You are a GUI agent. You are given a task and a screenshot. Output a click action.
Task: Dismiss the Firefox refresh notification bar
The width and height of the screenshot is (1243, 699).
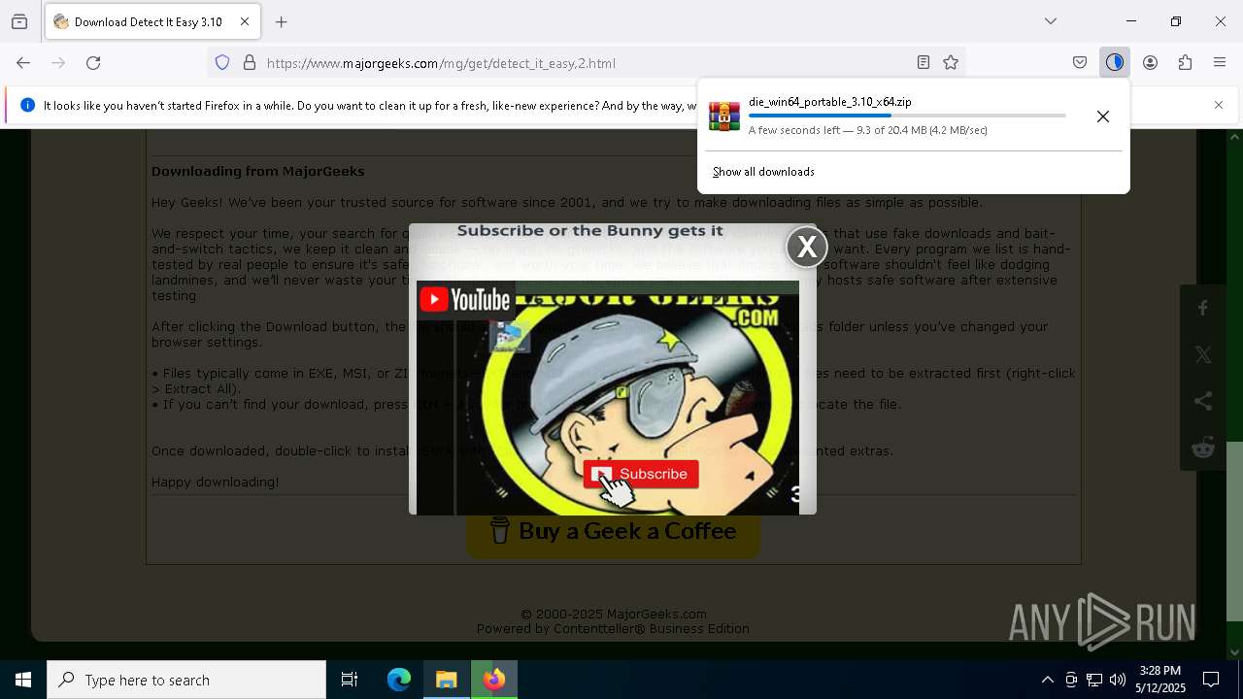point(1219,105)
